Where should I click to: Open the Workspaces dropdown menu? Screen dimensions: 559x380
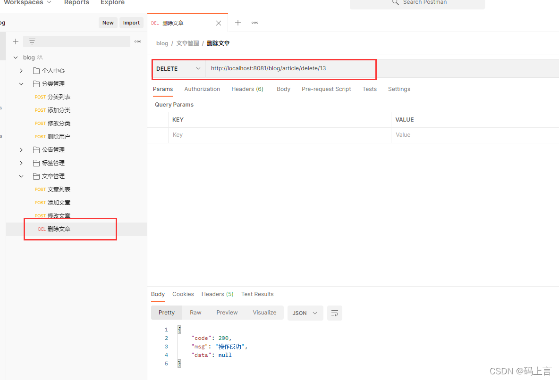[x=27, y=2]
